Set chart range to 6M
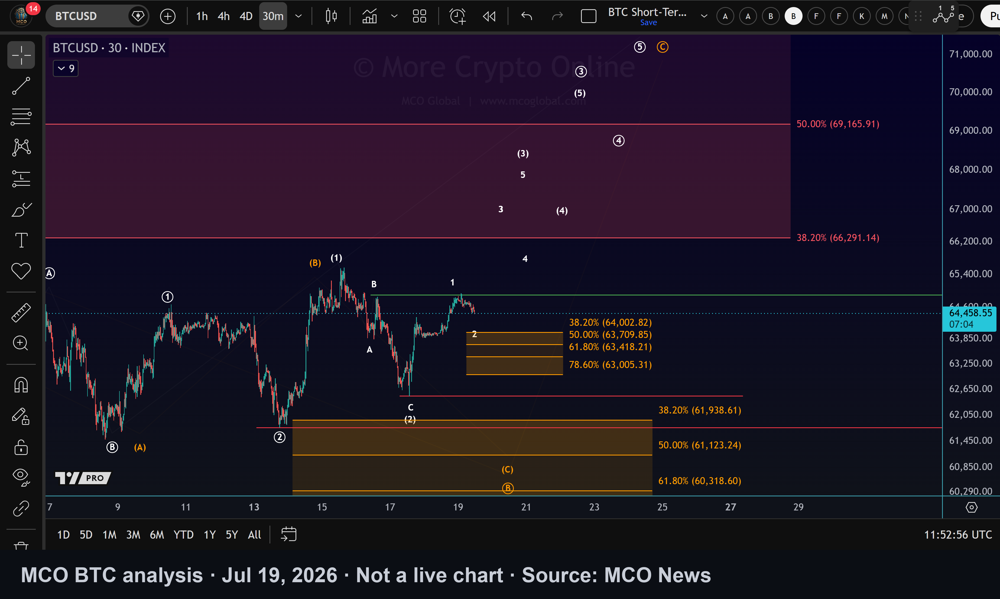Screen dimensions: 1000x599 point(157,535)
